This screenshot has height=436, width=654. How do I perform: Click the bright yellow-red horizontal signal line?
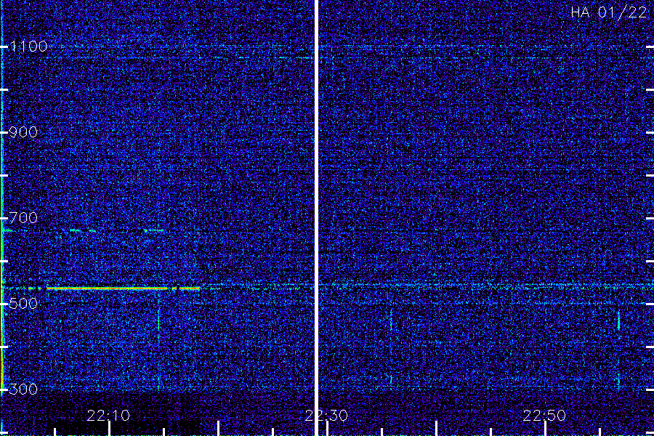pos(123,288)
